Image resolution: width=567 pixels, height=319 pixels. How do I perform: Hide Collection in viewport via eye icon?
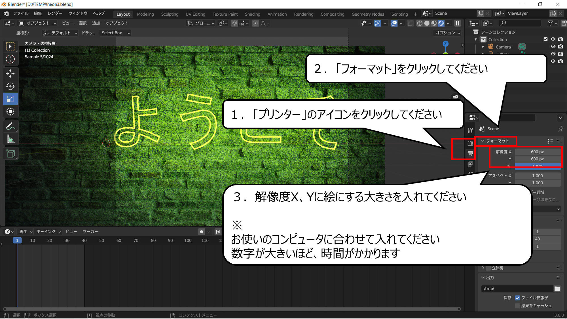point(553,39)
